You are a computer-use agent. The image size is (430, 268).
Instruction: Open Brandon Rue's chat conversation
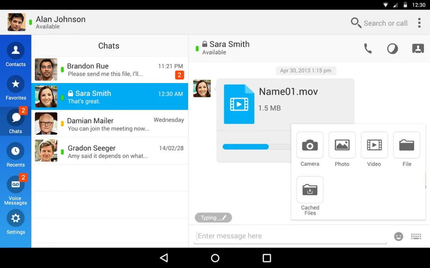(x=110, y=70)
